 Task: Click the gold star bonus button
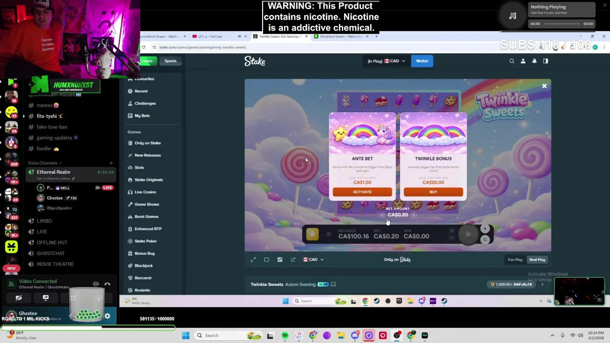[x=312, y=234]
